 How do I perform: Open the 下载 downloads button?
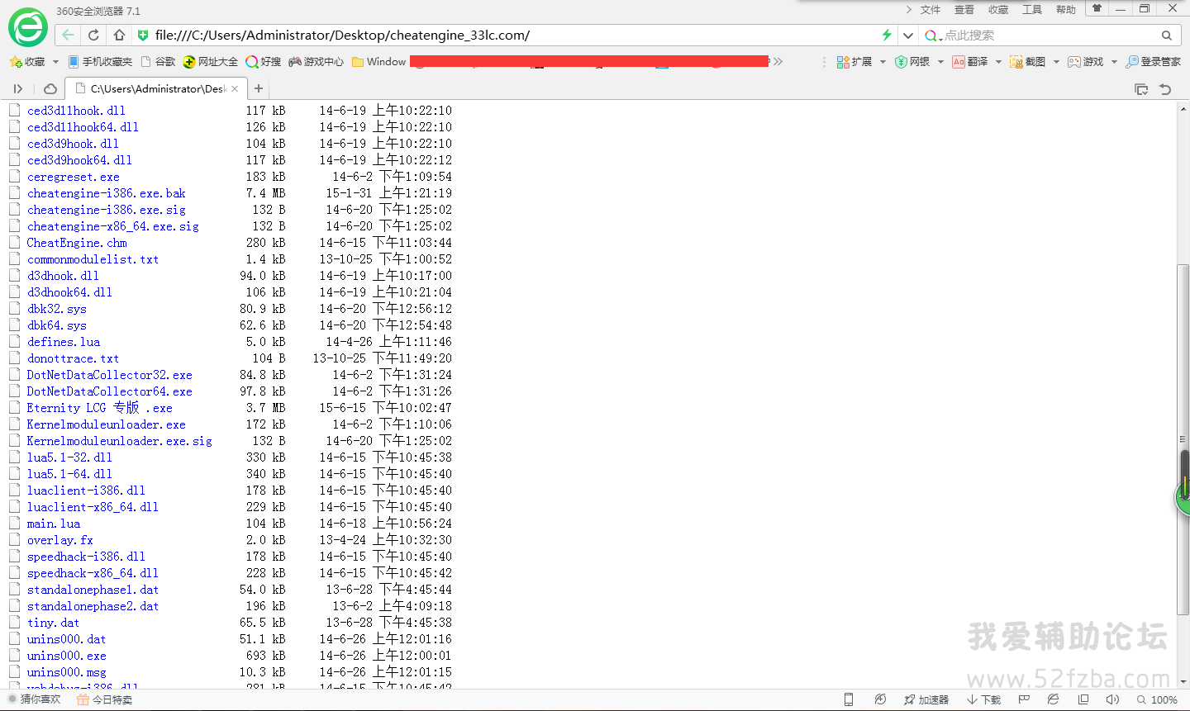pyautogui.click(x=983, y=699)
